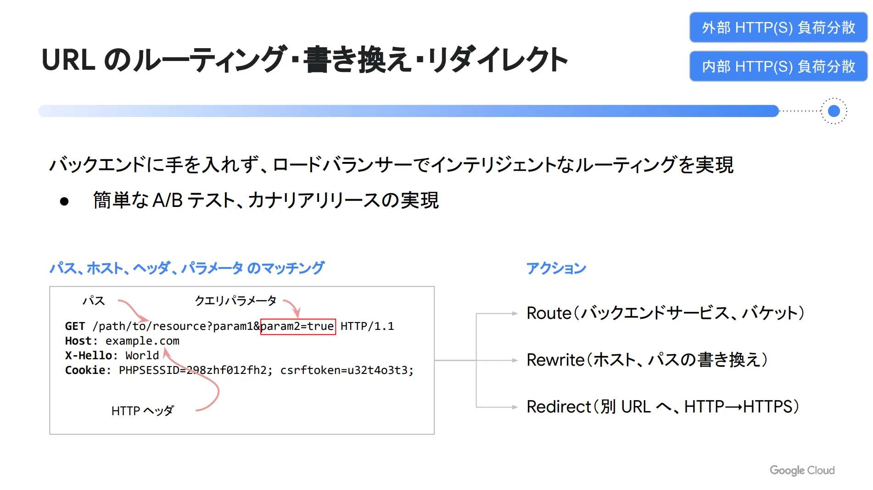The height and width of the screenshot is (490, 873).
Task: Select the headline about バックエンドに手を入れず
Action: pyautogui.click(x=391, y=165)
